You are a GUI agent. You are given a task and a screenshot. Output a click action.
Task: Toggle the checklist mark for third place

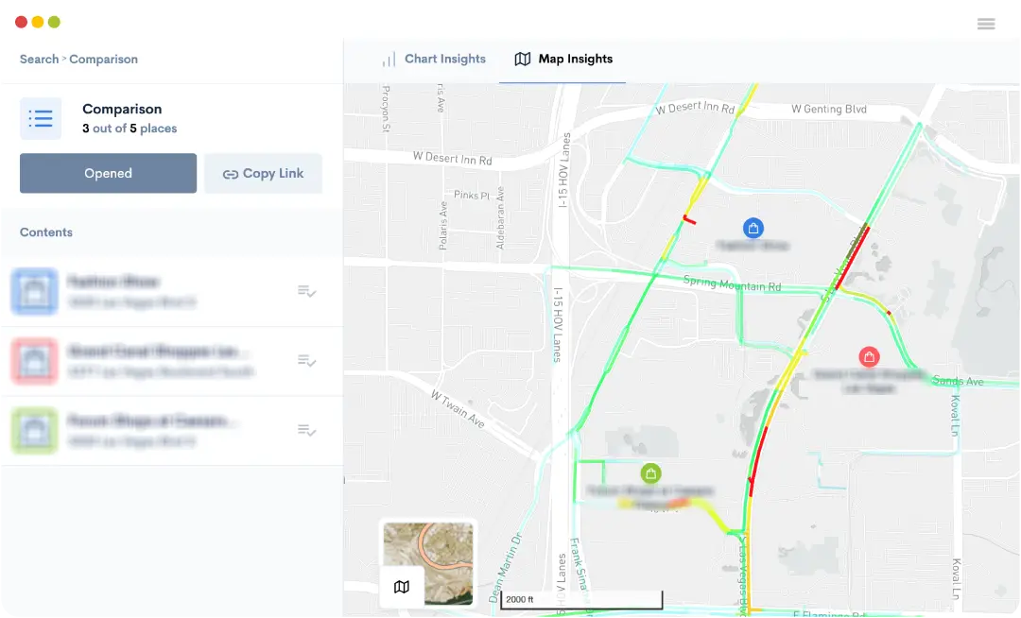click(306, 430)
